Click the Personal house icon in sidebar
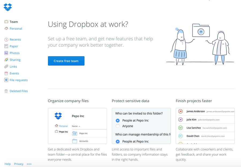Viewport: 241px width, 167px height. point(6,29)
